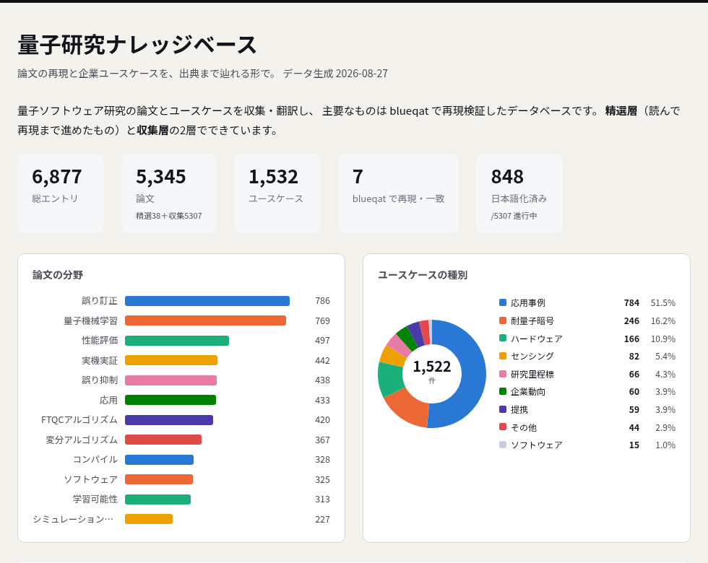Viewport: 708px width, 563px height.
Task: Click the /5307 進行中 subtext
Action: [514, 216]
